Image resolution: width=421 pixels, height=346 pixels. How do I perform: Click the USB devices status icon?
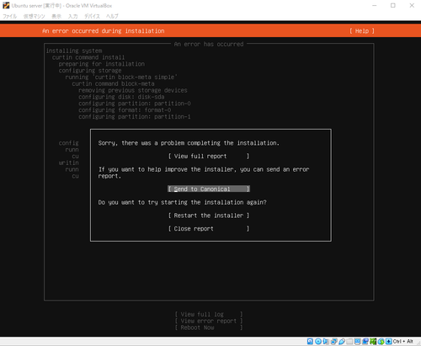tap(342, 341)
